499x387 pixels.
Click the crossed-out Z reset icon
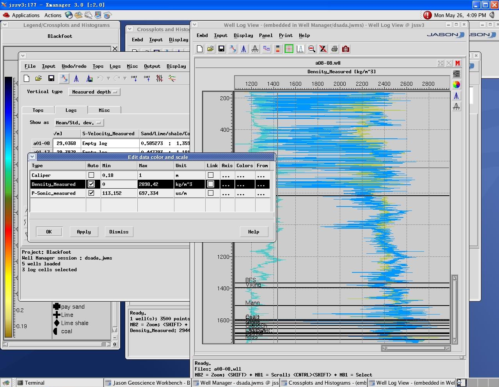323,49
